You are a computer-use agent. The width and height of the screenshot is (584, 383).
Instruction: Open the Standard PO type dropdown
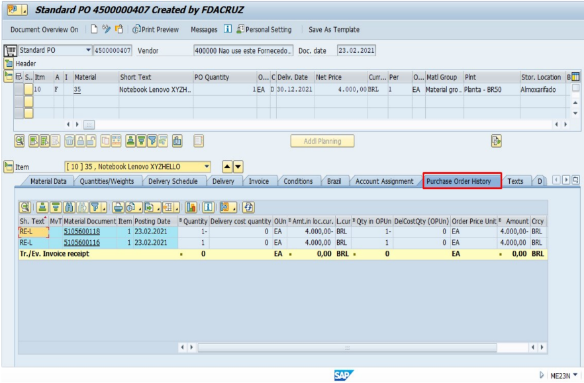pos(88,50)
